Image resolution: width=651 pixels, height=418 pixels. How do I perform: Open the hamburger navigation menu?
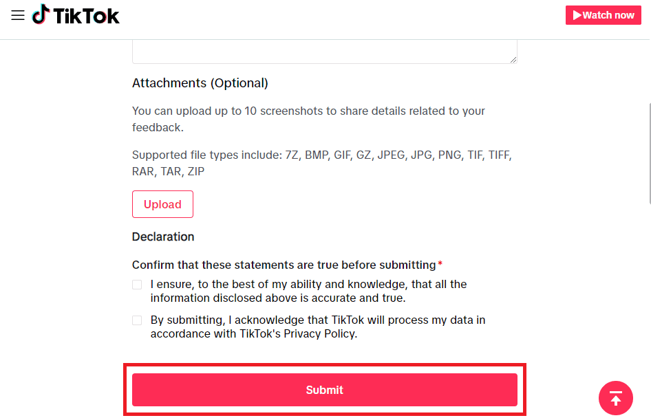(18, 15)
